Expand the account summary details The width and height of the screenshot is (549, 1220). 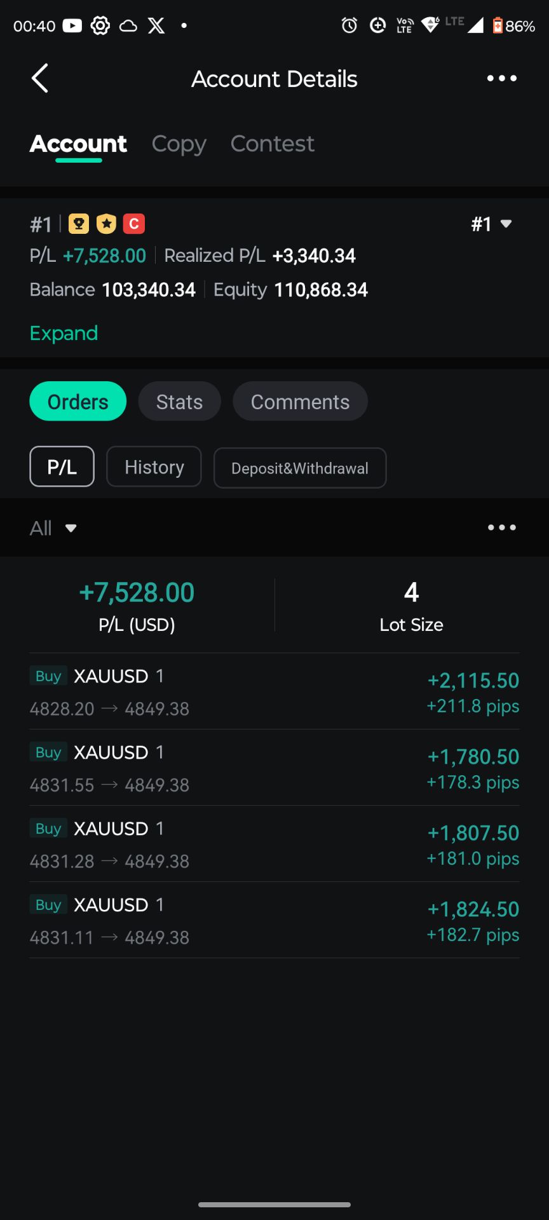click(x=64, y=333)
